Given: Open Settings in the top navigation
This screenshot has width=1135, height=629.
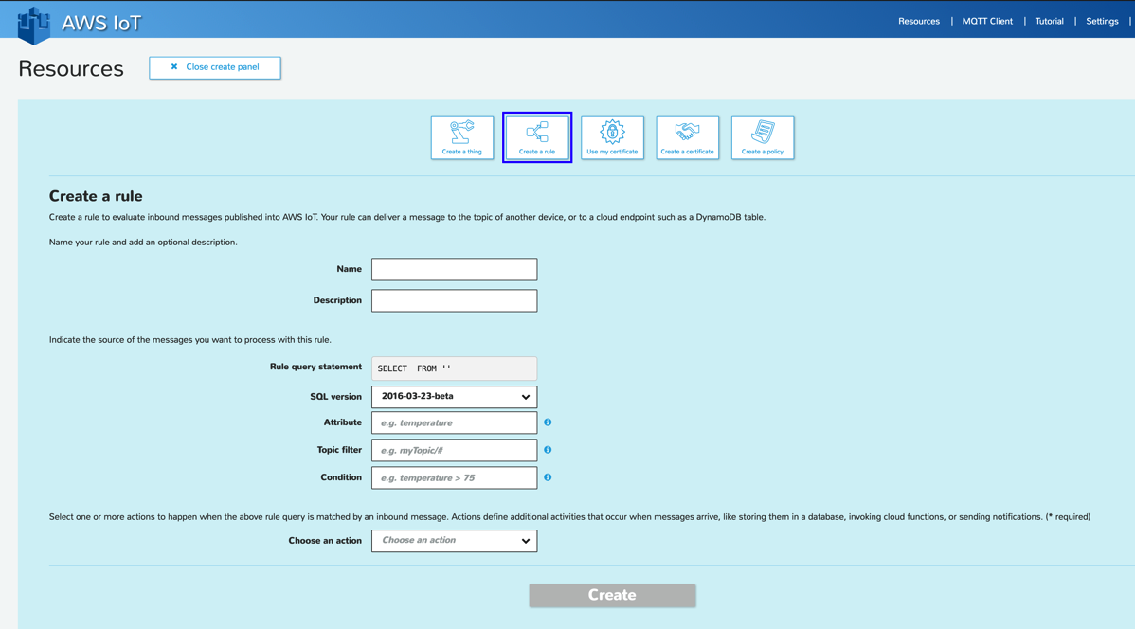Looking at the screenshot, I should (1102, 21).
